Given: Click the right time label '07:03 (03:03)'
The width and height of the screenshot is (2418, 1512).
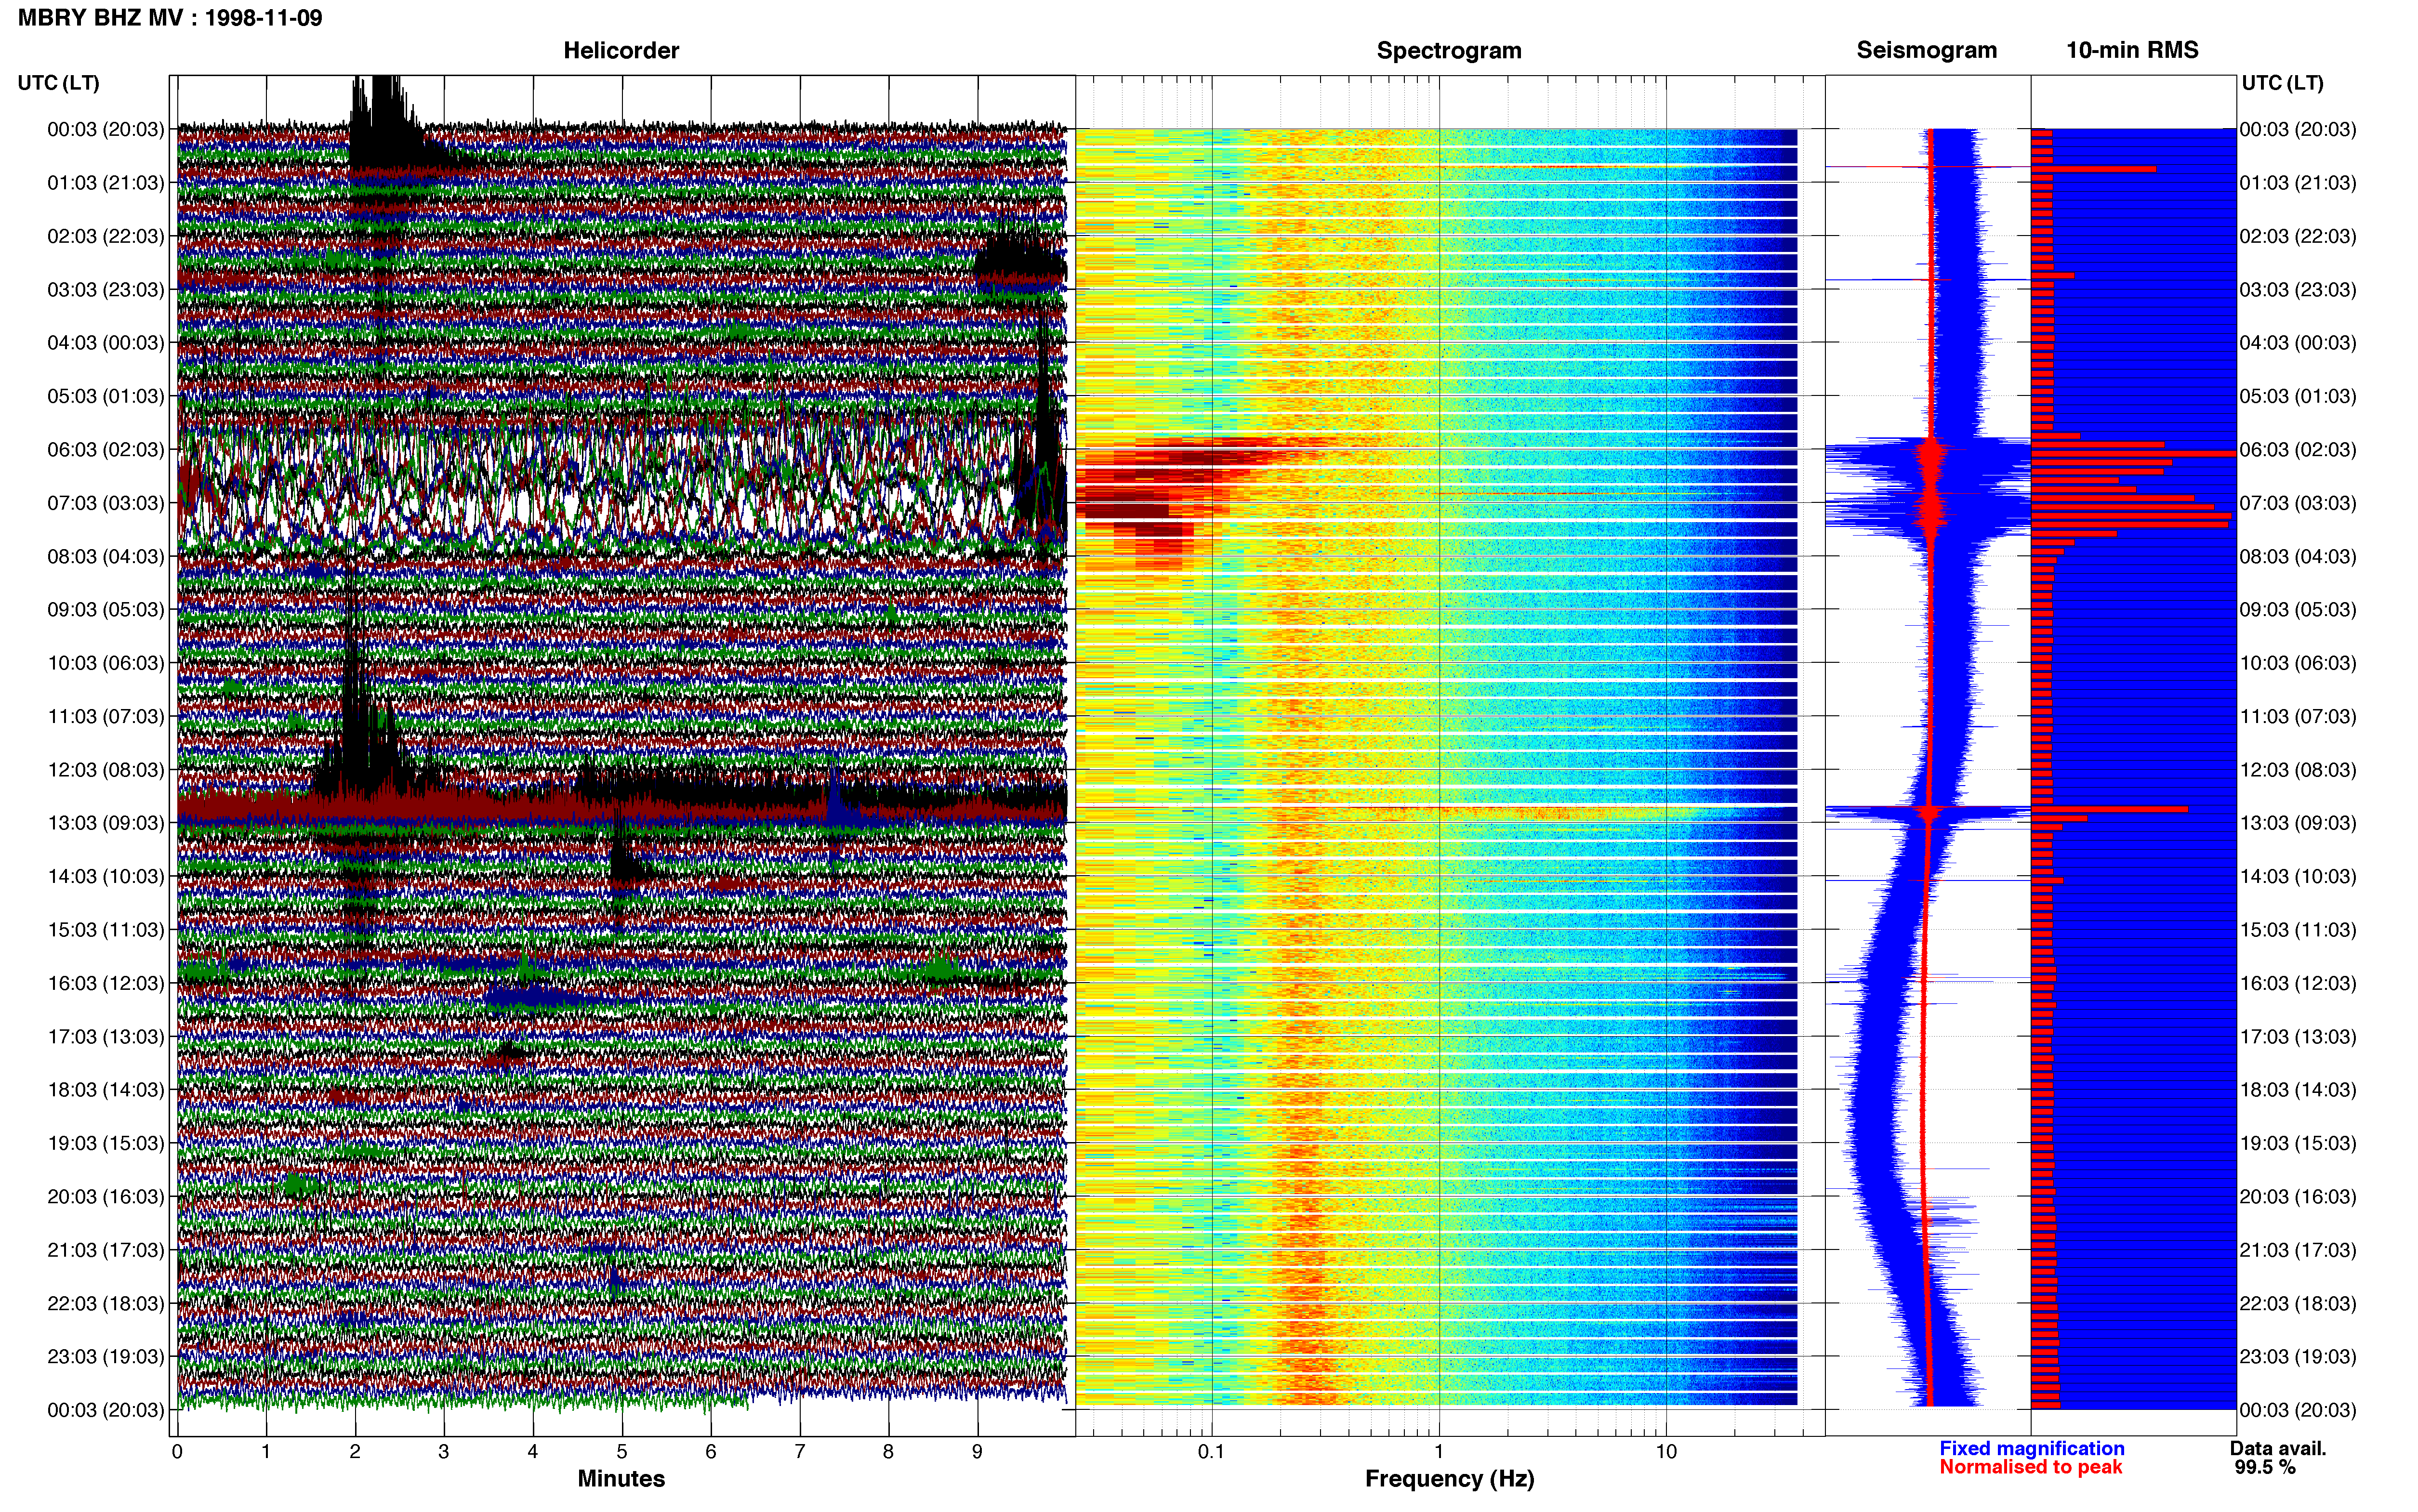Looking at the screenshot, I should point(2298,503).
